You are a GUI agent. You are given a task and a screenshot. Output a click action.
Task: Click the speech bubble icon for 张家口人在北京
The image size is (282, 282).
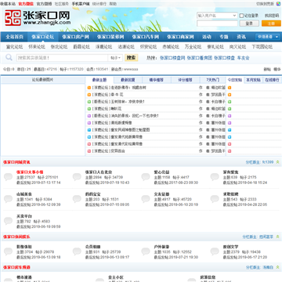pos(77,177)
